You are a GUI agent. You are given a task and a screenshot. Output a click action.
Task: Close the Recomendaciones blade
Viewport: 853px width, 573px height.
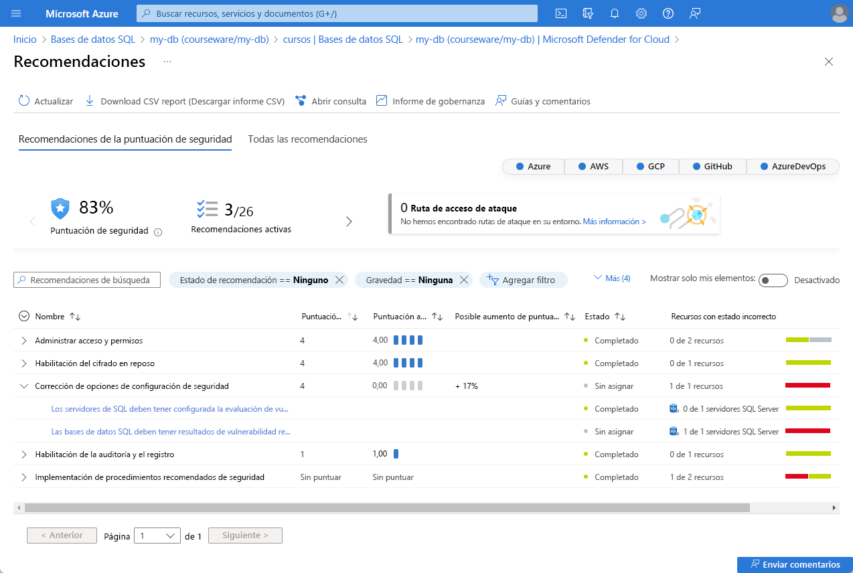(x=829, y=62)
